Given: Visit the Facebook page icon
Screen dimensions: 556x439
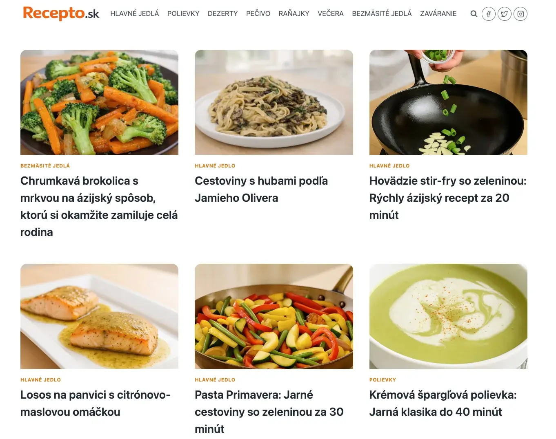Looking at the screenshot, I should 489,14.
